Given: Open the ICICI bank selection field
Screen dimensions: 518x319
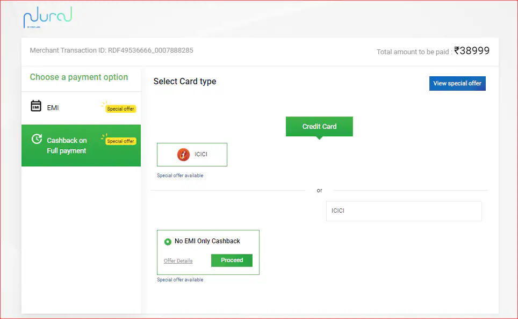Looking at the screenshot, I should coord(404,211).
